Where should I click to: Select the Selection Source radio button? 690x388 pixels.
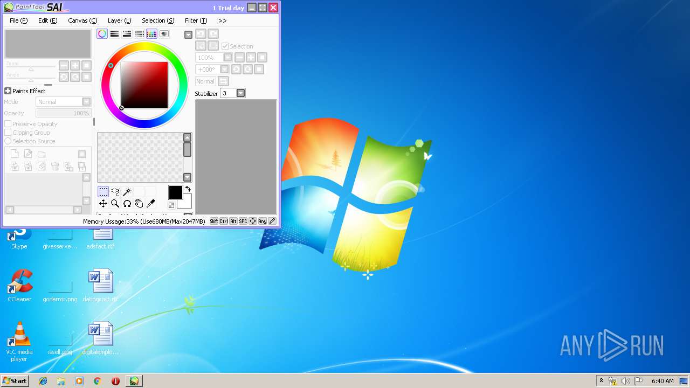pyautogui.click(x=8, y=141)
